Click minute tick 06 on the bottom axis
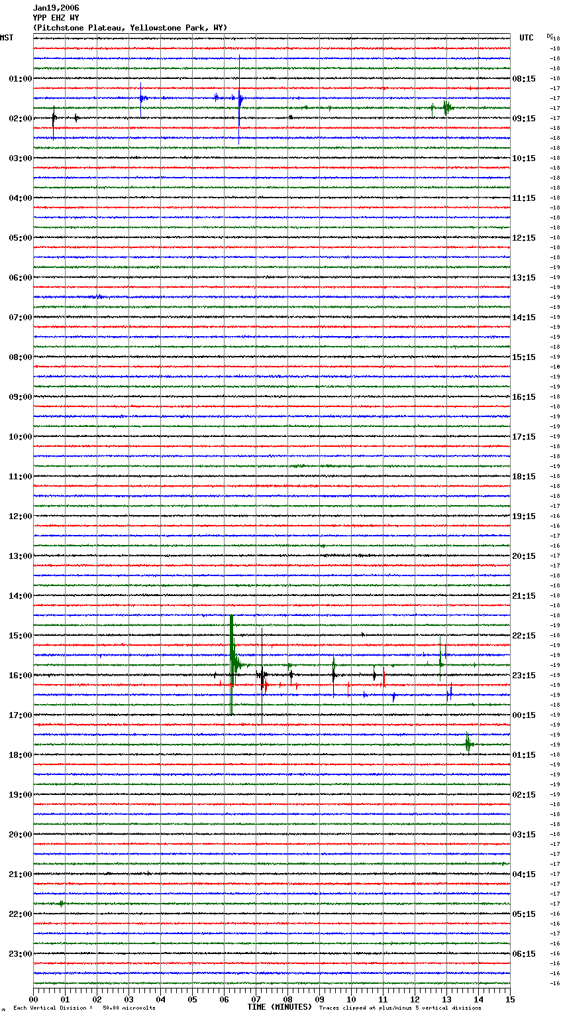Viewport: 563px width, 1017px height. 224,1000
